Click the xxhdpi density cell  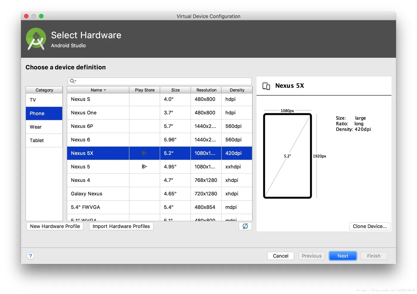pyautogui.click(x=237, y=167)
